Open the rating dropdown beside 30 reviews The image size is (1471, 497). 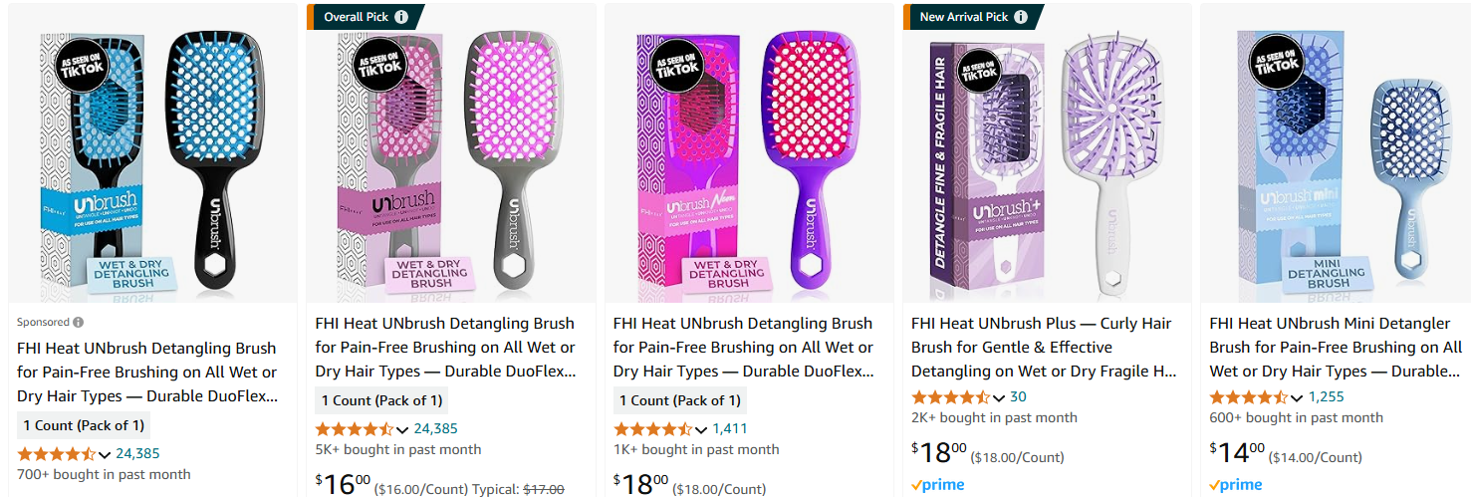point(999,397)
